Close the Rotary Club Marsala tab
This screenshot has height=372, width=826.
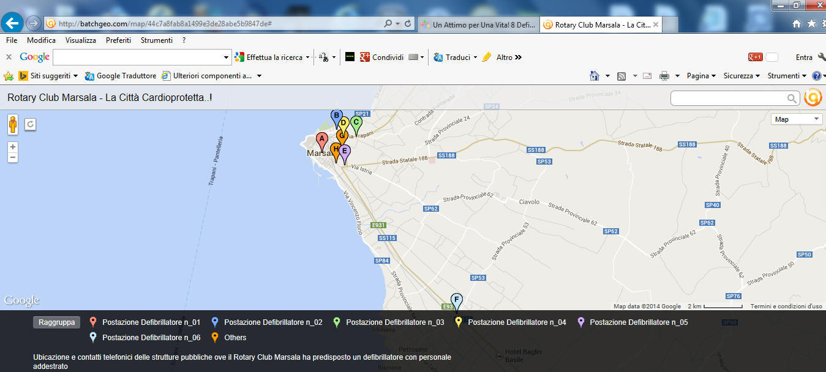(656, 24)
